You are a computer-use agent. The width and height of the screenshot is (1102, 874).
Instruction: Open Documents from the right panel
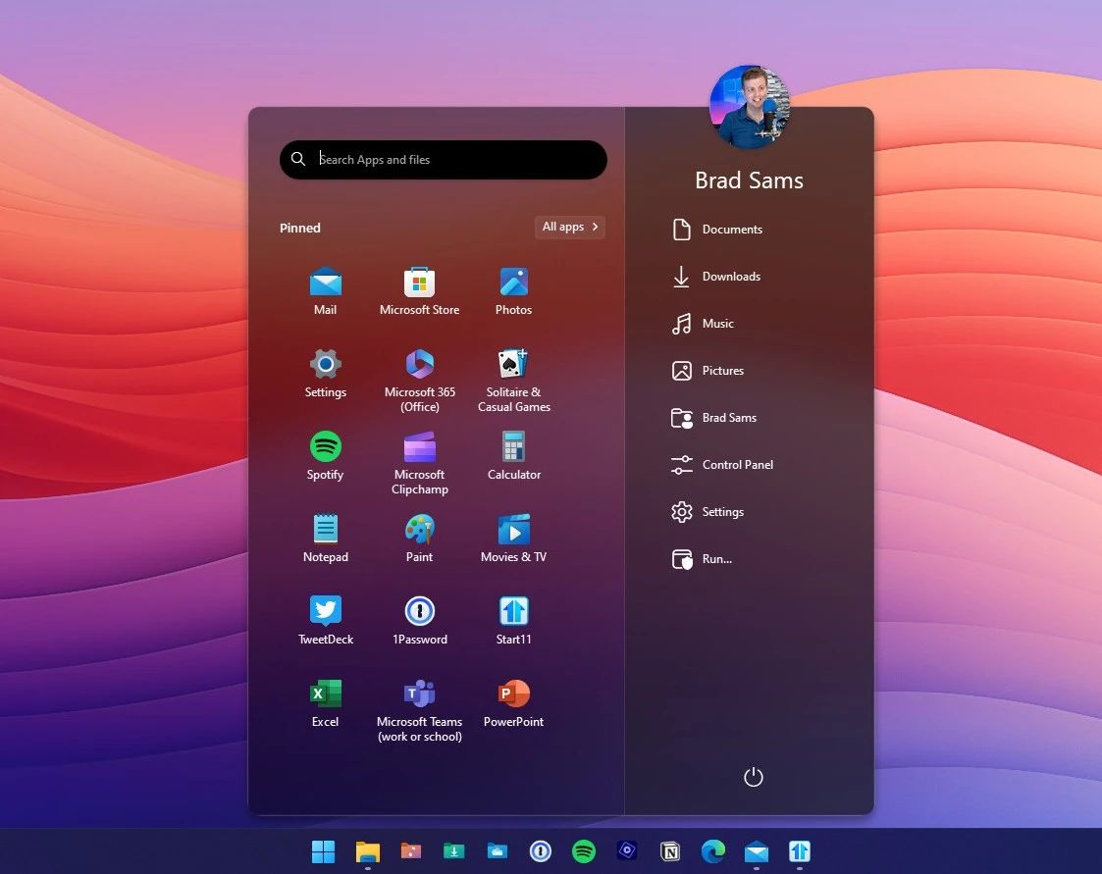[731, 230]
